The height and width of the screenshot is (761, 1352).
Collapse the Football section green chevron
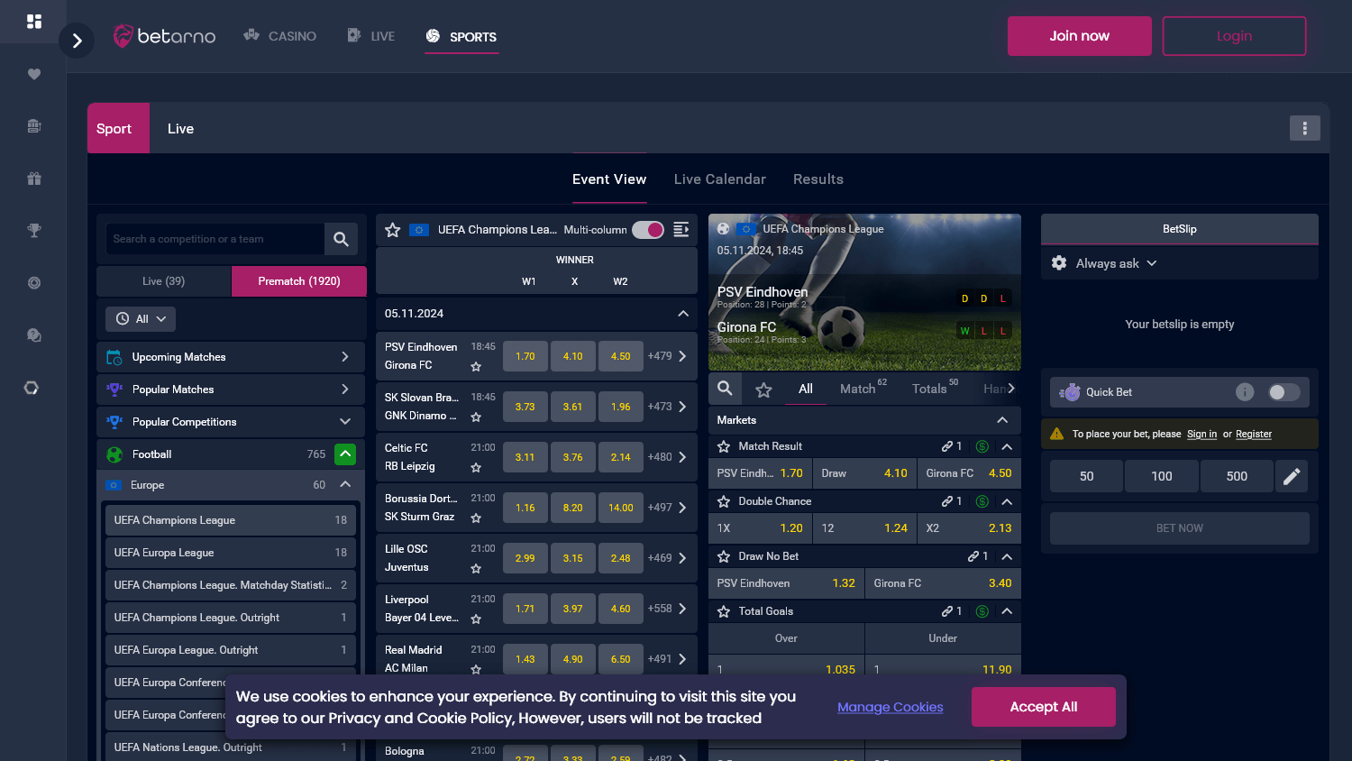[345, 454]
